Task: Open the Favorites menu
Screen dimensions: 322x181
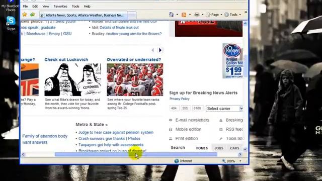Action: point(60,7)
